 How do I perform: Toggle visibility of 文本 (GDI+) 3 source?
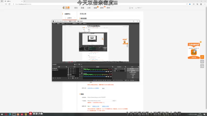pos(80,73)
